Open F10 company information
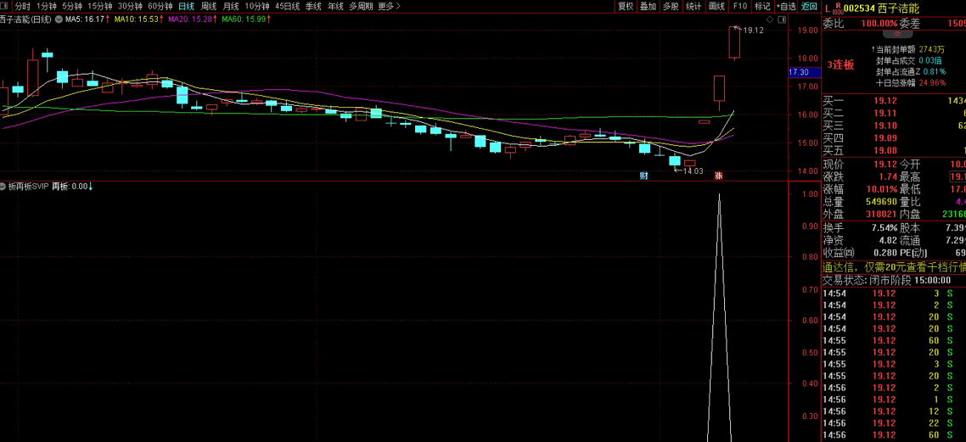Image resolution: width=966 pixels, height=442 pixels. coord(739,6)
